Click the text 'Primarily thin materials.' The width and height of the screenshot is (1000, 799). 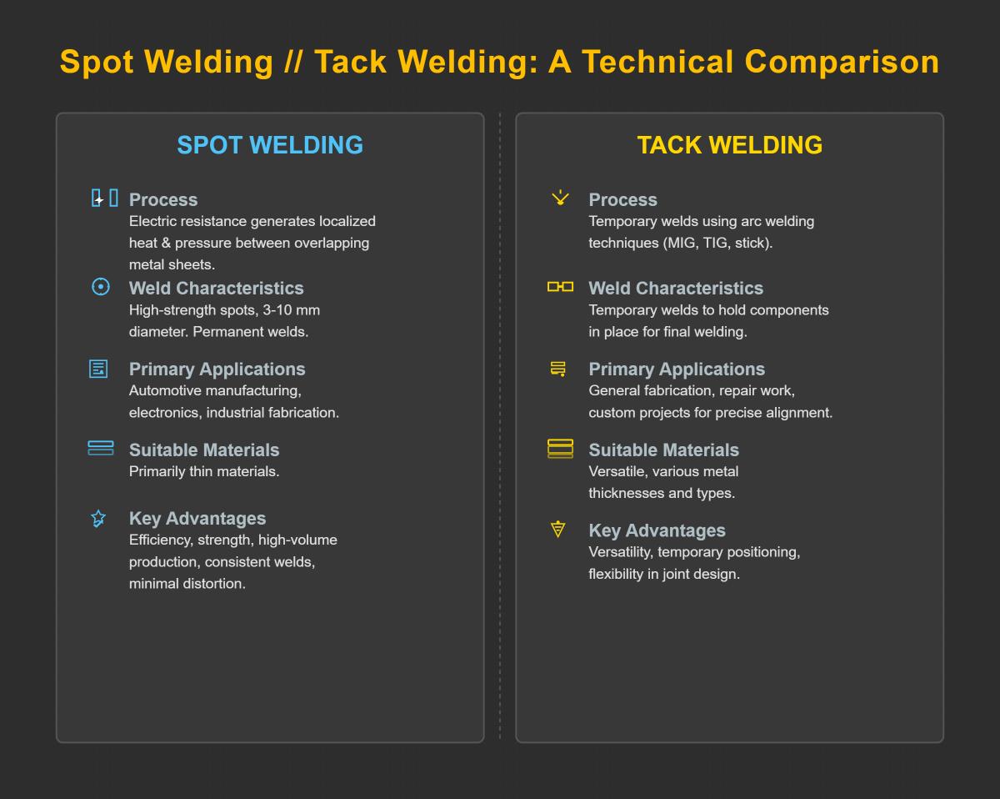pyautogui.click(x=204, y=472)
